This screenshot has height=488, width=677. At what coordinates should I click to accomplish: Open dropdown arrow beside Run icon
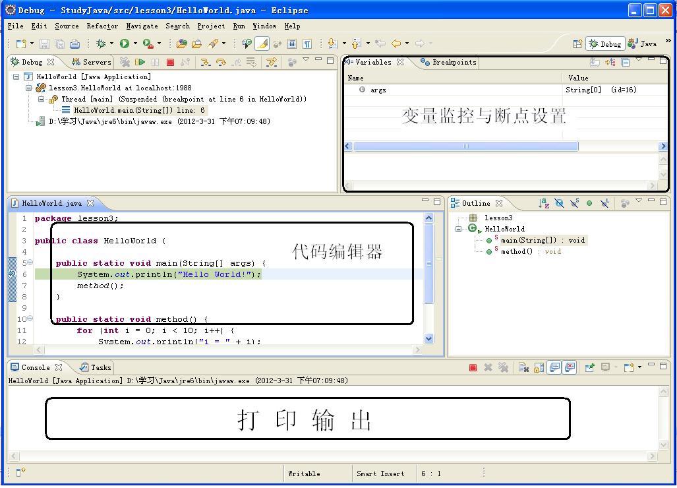point(135,43)
